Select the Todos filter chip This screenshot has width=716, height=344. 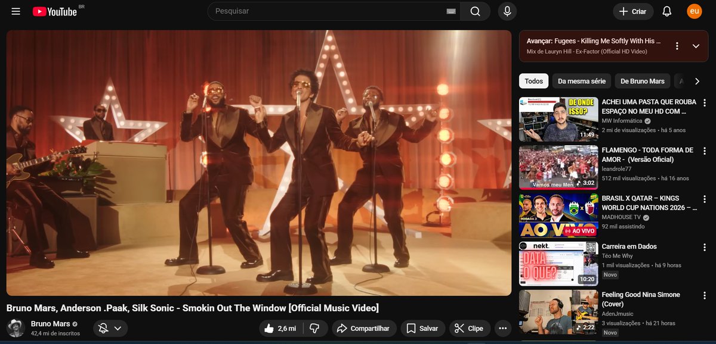click(534, 81)
